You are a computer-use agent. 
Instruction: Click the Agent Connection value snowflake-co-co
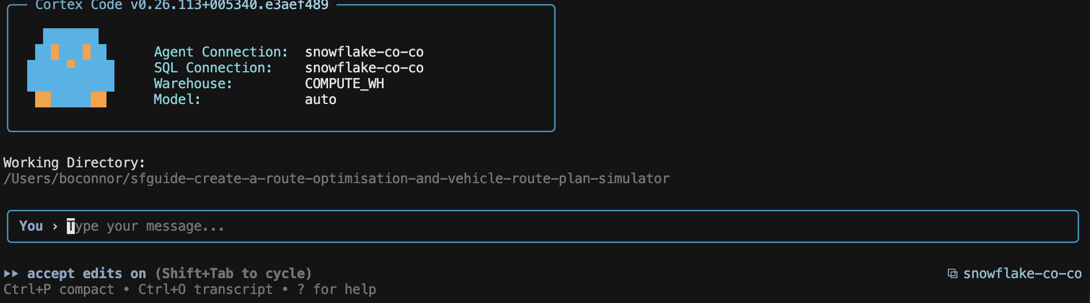point(364,52)
